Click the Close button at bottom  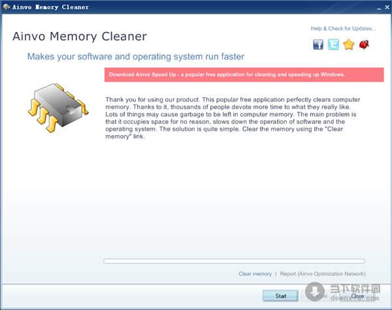pyautogui.click(x=357, y=296)
